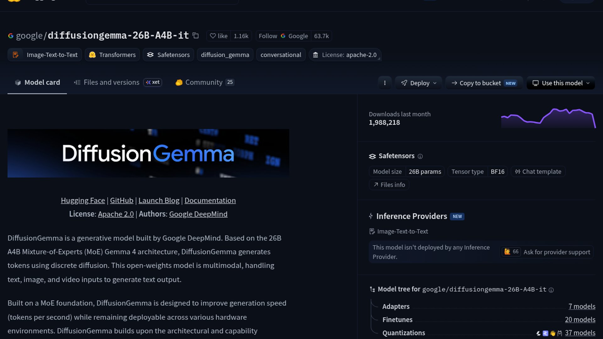Open the Chat template viewer
Screen dimensions: 603x339
click(x=538, y=171)
